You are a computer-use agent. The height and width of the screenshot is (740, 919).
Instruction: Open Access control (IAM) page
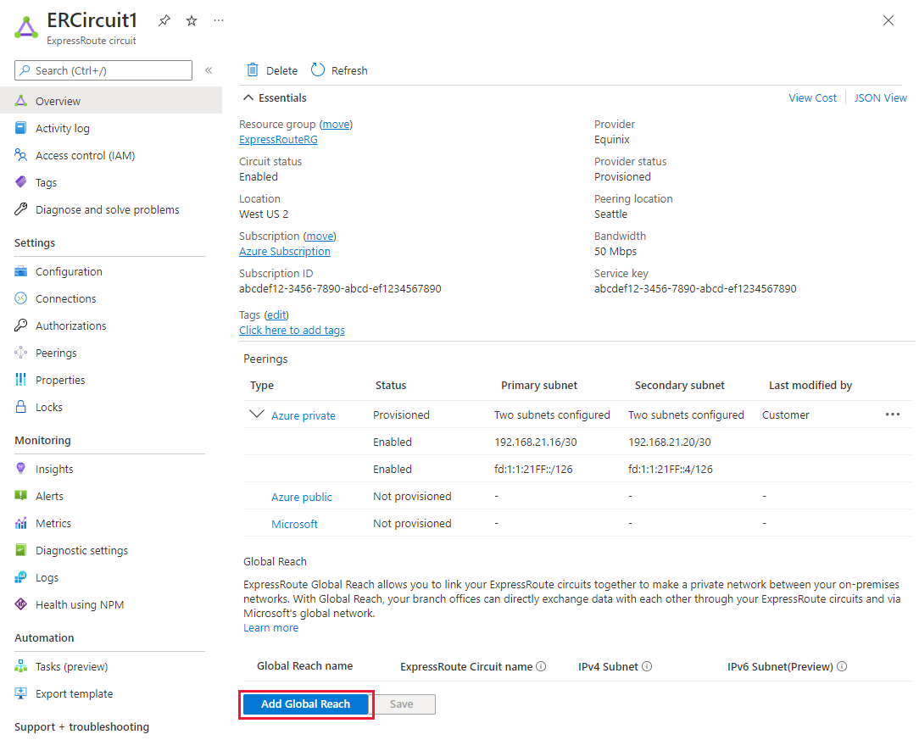(x=85, y=155)
